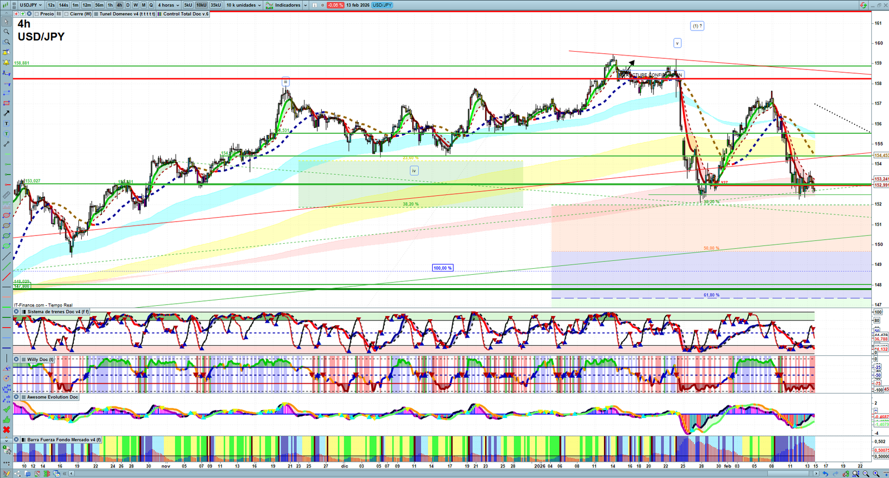The image size is (889, 478).
Task: Open the 4 horas timeframe dropdown
Action: (x=168, y=5)
